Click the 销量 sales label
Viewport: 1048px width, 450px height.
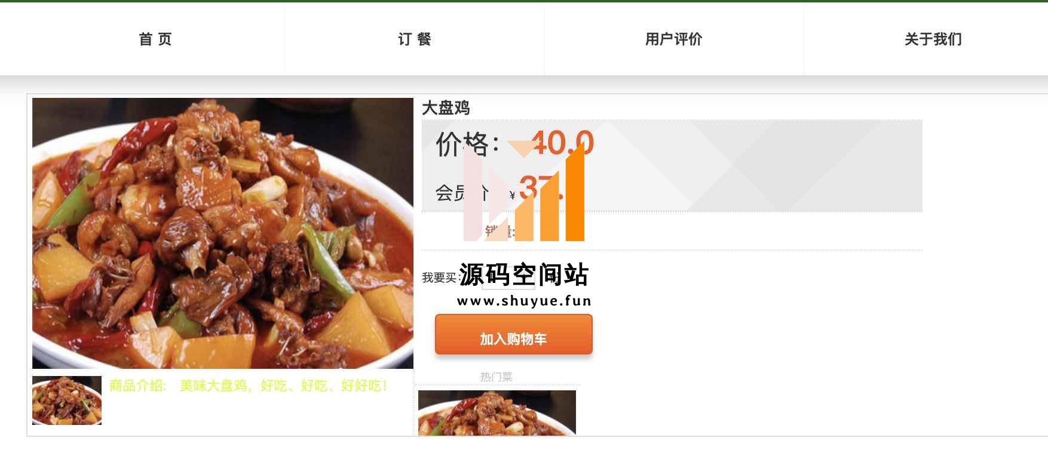tap(500, 231)
